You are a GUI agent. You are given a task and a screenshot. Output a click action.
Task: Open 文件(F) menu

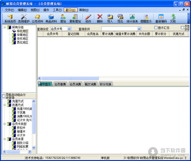click(10, 10)
